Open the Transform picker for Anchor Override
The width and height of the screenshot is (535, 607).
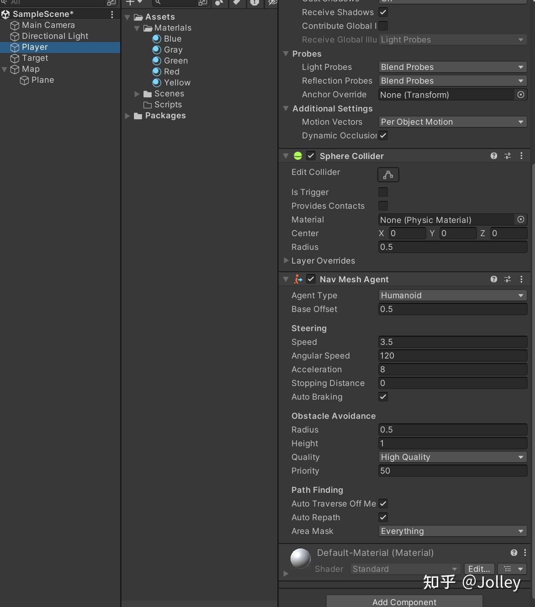(520, 95)
